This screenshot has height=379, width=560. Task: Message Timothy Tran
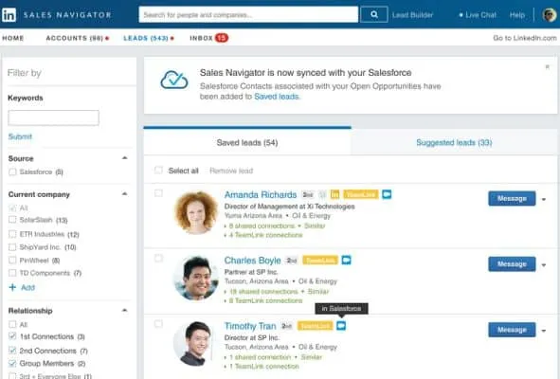(x=512, y=330)
